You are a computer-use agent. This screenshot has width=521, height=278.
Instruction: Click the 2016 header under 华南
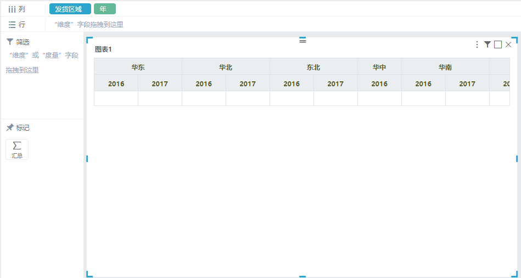423,84
